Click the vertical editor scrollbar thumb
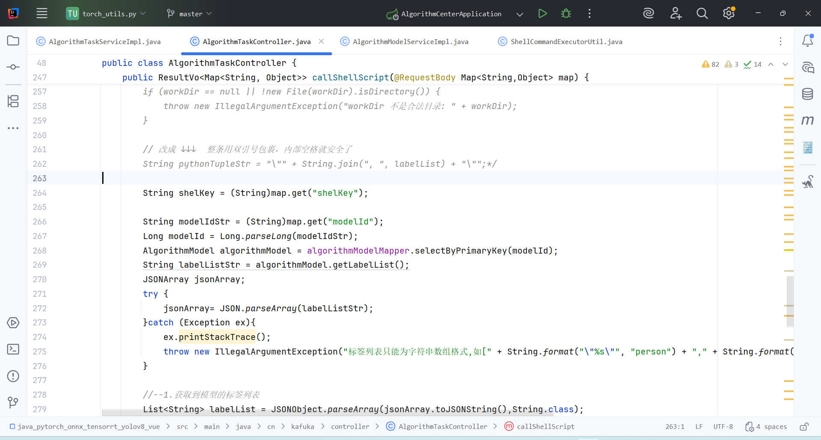821x440 pixels. click(790, 301)
